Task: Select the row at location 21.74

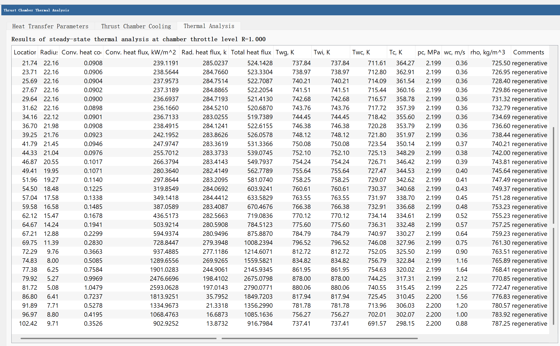Action: 30,63
